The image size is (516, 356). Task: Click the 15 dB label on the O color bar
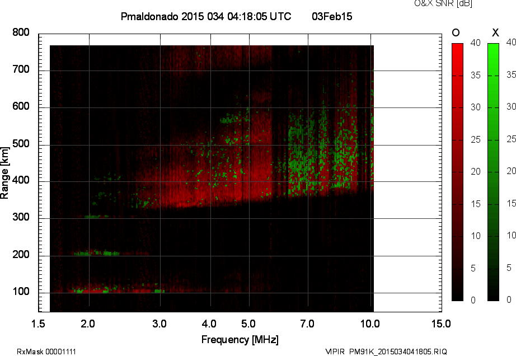tap(476, 204)
